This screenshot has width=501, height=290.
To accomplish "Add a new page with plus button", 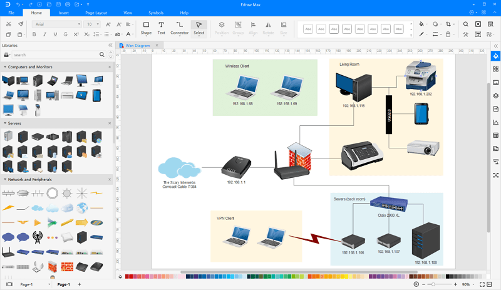I will coord(80,284).
